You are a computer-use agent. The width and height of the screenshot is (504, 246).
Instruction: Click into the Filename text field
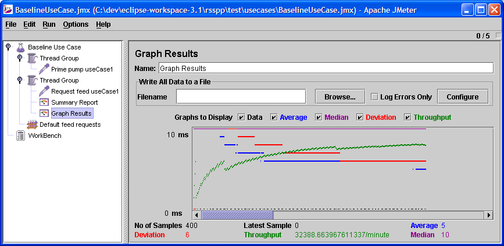[241, 97]
